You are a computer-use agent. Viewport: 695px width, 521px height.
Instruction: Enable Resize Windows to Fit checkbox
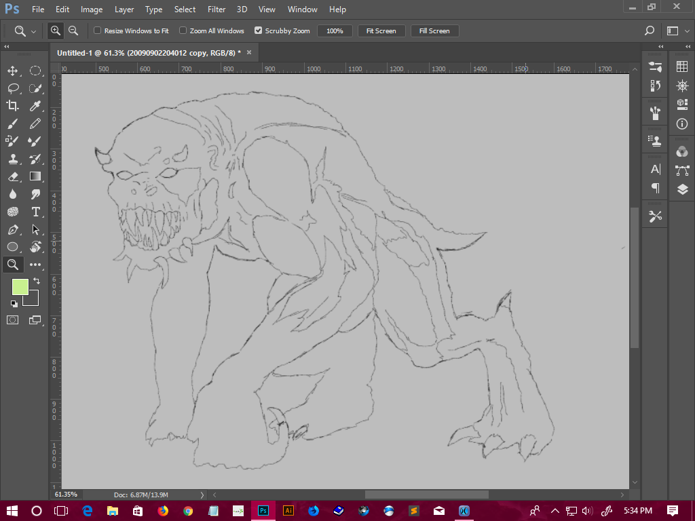98,31
